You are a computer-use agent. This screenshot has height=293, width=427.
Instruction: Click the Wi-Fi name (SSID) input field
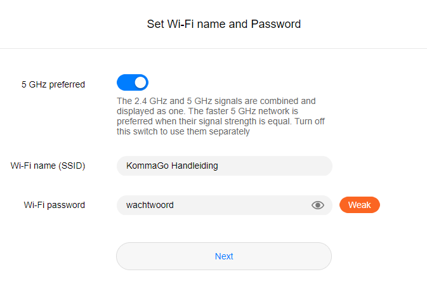224,166
